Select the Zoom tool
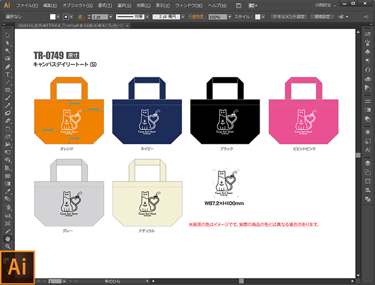375x285 pixels. tap(8, 246)
